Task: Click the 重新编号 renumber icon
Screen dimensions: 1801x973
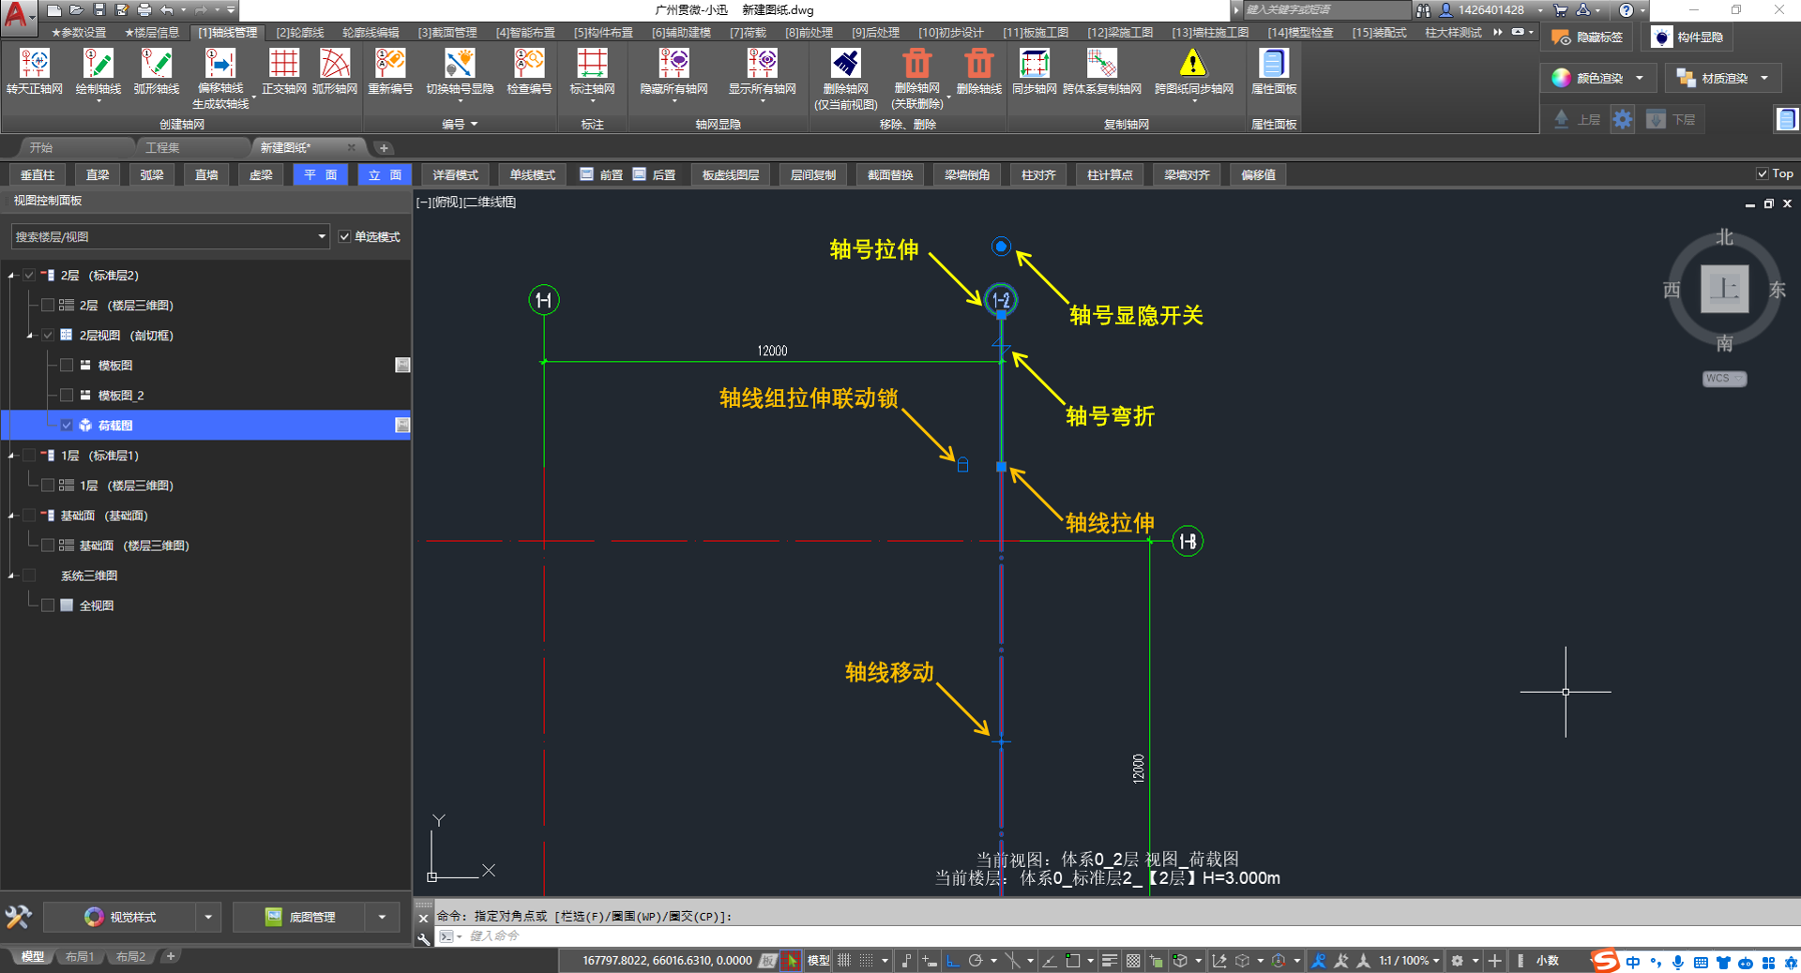Action: pos(390,71)
